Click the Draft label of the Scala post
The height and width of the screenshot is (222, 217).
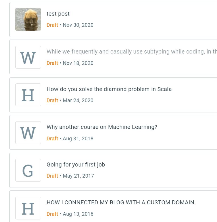point(52,100)
